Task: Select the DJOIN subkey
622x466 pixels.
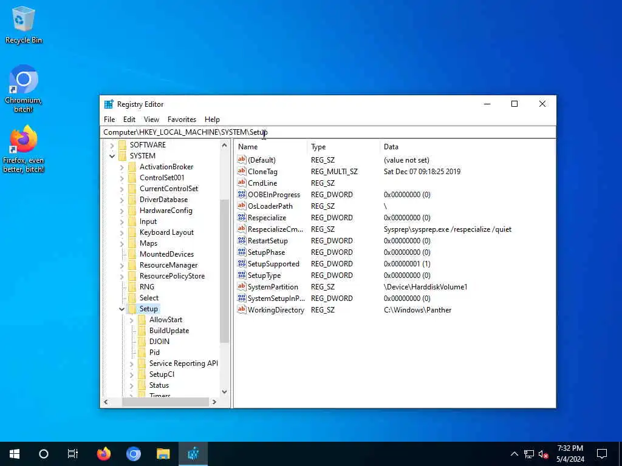Action: click(x=159, y=341)
